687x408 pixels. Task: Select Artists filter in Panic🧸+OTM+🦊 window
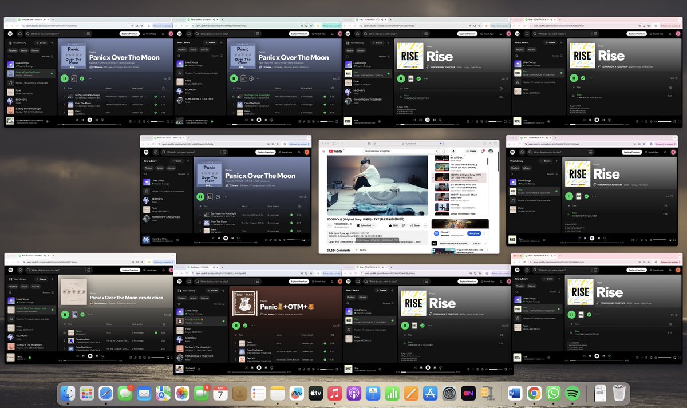194,298
